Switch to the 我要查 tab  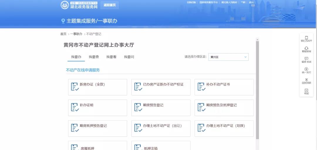coord(94,57)
